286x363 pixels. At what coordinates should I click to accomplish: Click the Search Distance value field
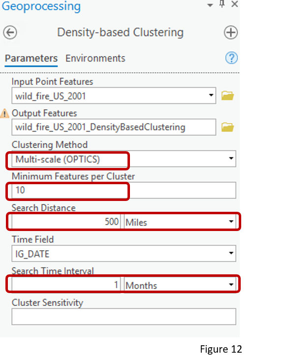pos(66,222)
